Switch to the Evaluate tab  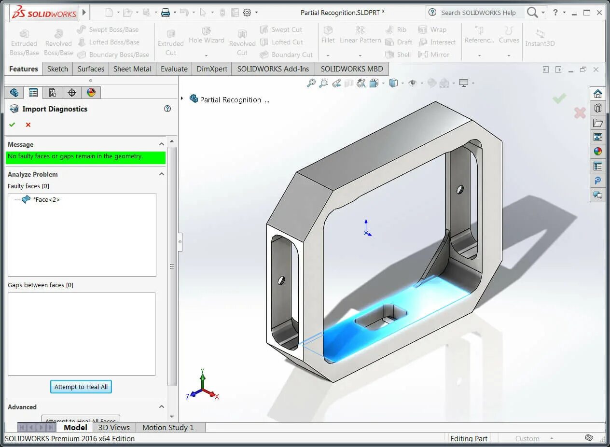pyautogui.click(x=174, y=69)
